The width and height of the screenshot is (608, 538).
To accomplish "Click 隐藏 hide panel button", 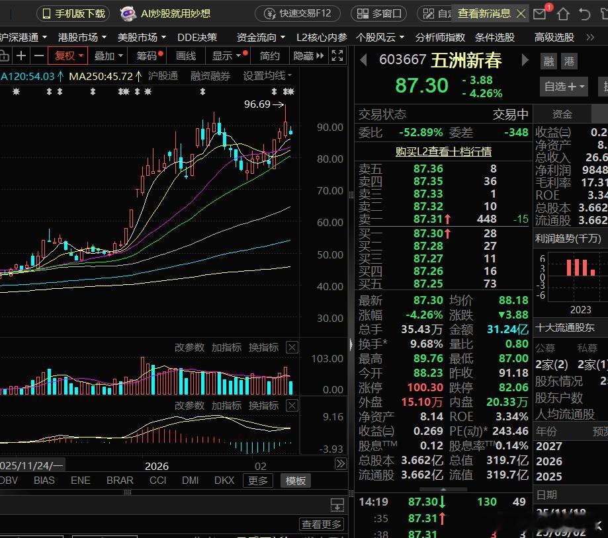I will pos(308,56).
